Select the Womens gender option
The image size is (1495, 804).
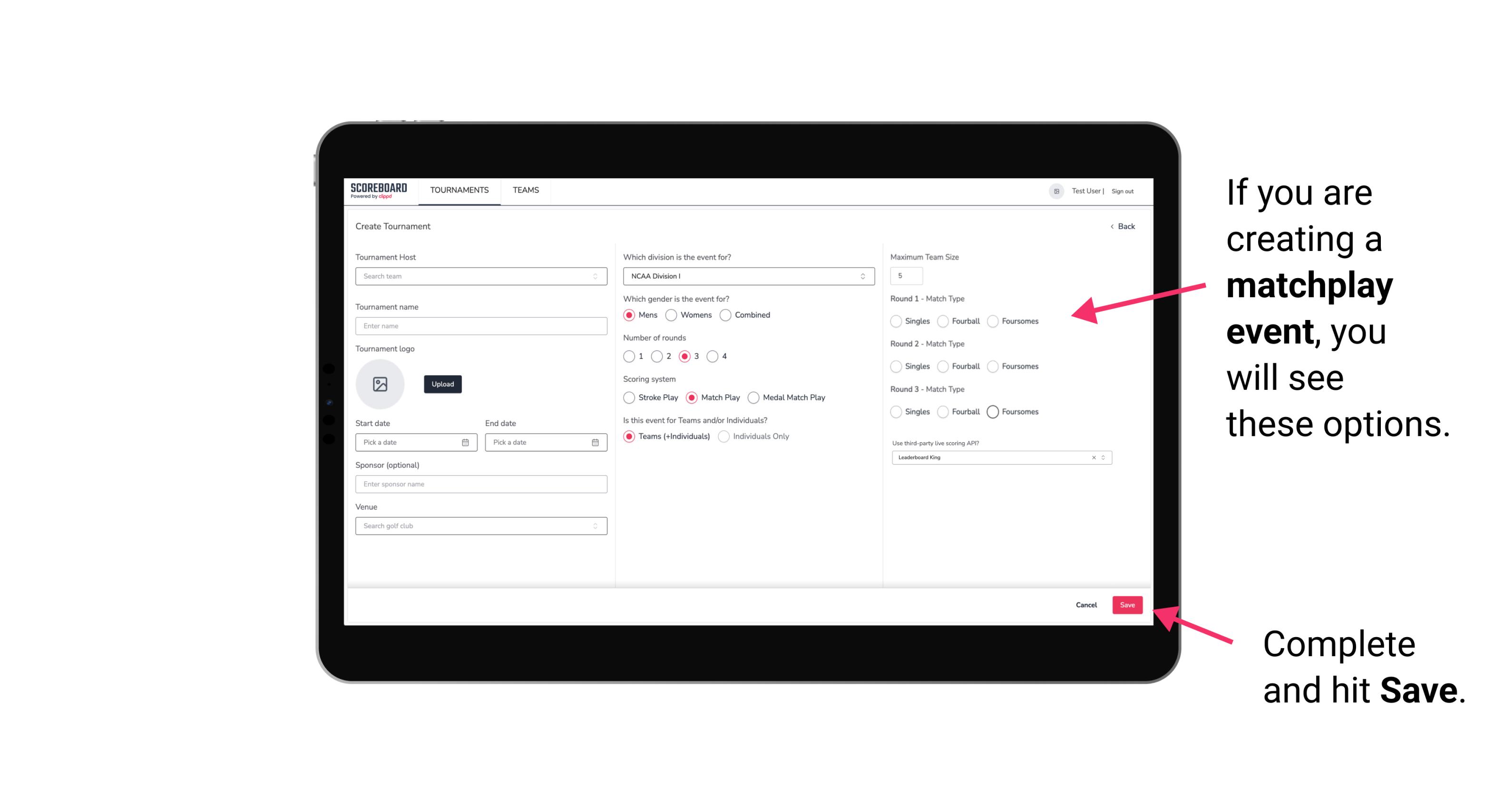pos(671,315)
